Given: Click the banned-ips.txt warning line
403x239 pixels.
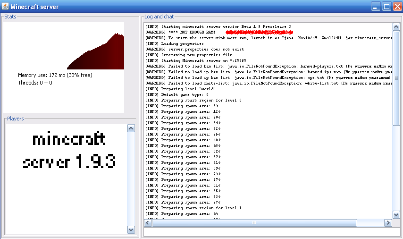Looking at the screenshot, I should tap(269, 72).
